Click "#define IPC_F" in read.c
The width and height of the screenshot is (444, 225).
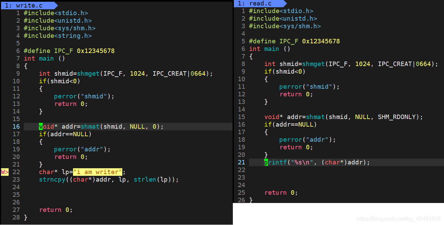tap(273, 41)
